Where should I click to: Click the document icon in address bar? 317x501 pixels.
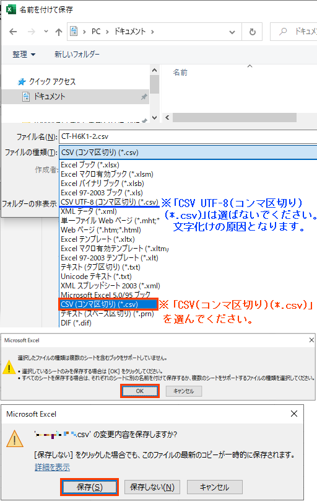click(x=74, y=31)
